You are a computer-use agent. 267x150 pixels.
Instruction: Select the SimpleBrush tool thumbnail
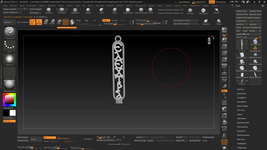click(x=255, y=49)
